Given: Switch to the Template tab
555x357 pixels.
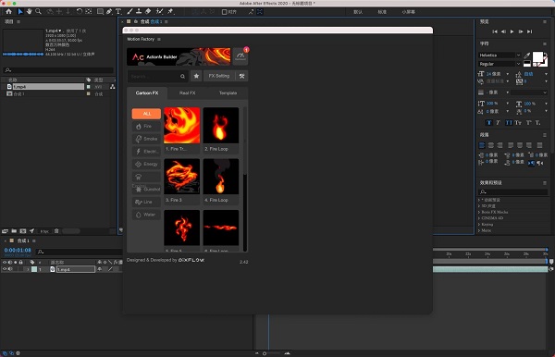Looking at the screenshot, I should point(228,93).
